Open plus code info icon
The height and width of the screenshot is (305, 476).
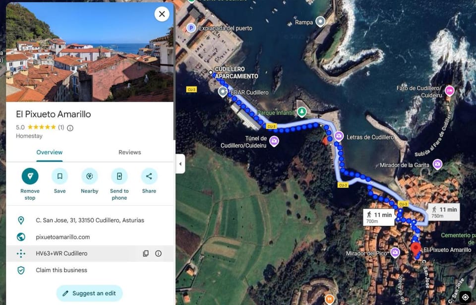point(159,253)
